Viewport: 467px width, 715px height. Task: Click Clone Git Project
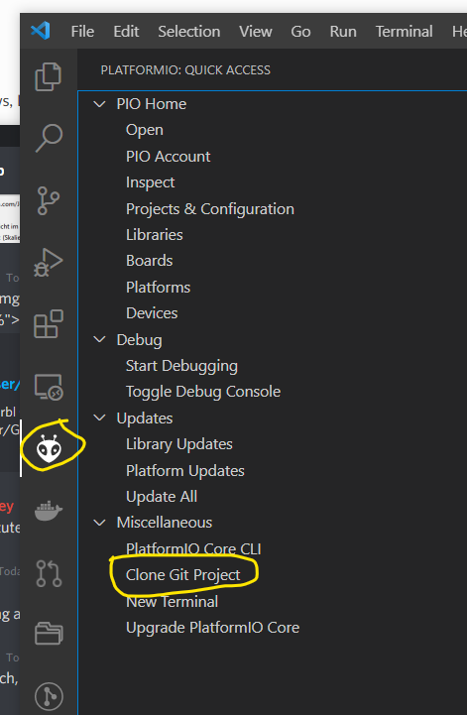coord(182,575)
